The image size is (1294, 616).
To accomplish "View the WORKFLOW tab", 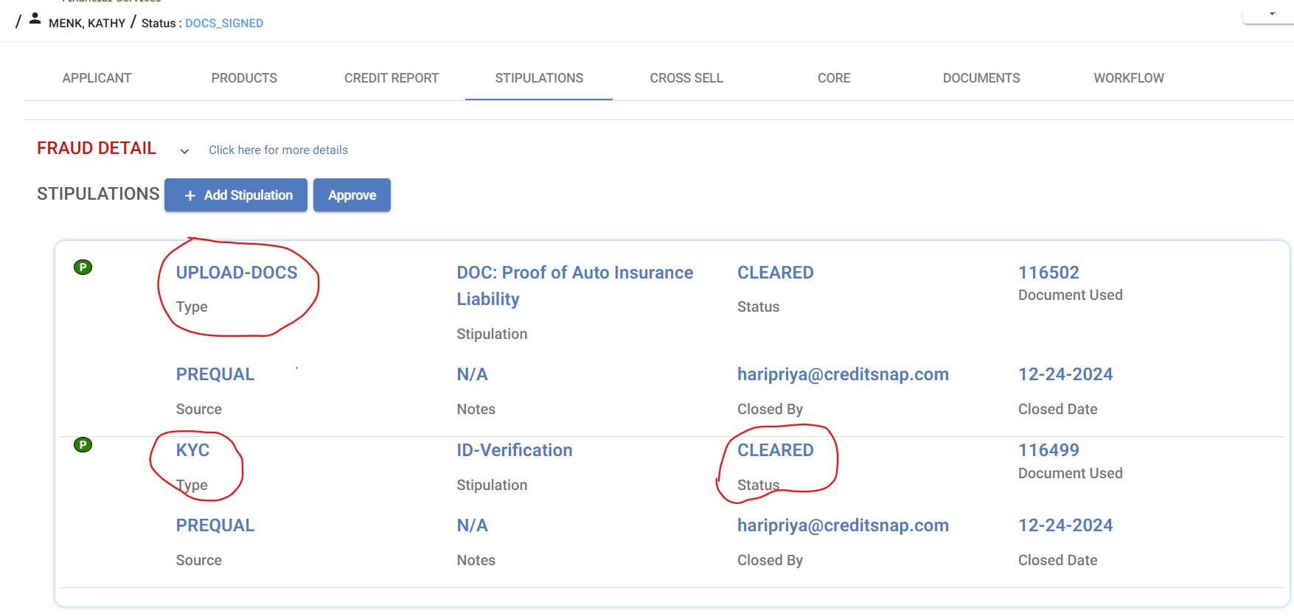I will click(1129, 78).
